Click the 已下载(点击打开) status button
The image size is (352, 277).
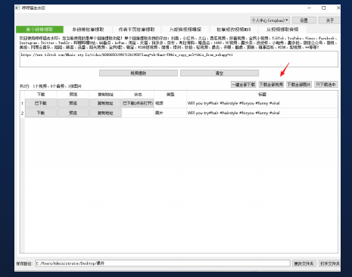click(x=138, y=103)
